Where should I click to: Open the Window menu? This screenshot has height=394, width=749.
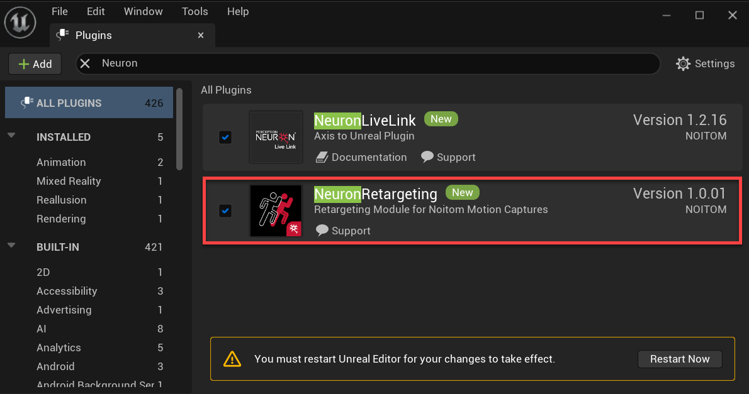point(144,11)
